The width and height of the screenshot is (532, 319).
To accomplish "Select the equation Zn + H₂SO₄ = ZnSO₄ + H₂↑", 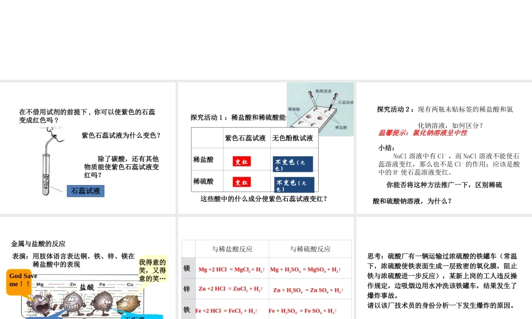I will pyautogui.click(x=308, y=290).
